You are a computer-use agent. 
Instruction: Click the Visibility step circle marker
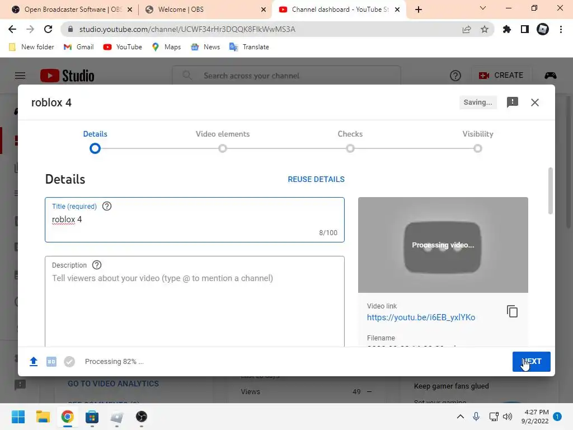coord(478,148)
